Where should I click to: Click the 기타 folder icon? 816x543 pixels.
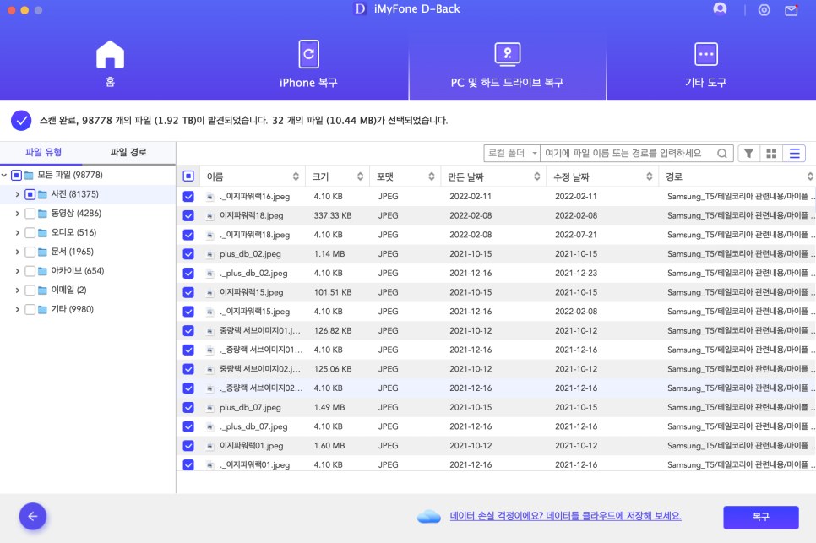[x=43, y=309]
